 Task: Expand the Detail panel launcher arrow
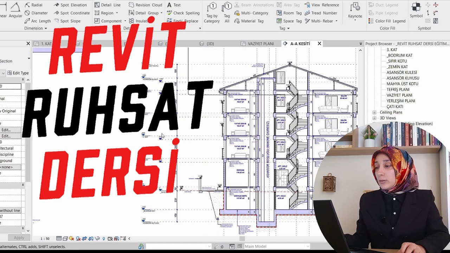(200, 28)
